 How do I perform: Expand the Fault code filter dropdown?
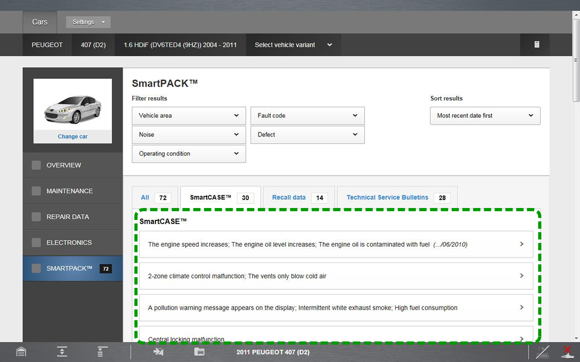[307, 116]
